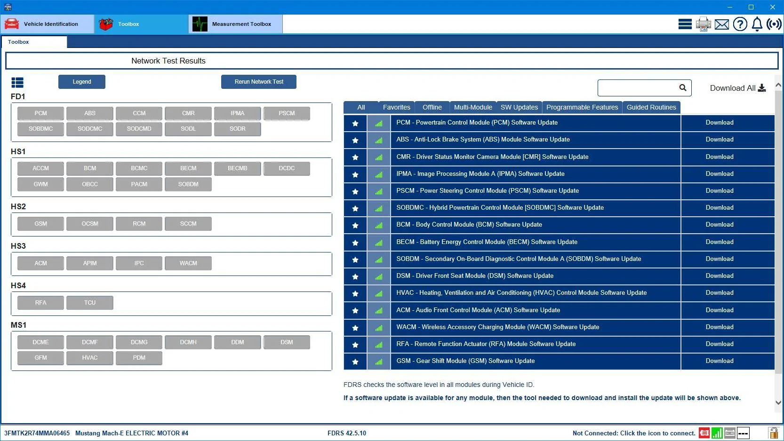Click VIN text 3FMTK2R74MMA06465 in status bar

coord(37,433)
